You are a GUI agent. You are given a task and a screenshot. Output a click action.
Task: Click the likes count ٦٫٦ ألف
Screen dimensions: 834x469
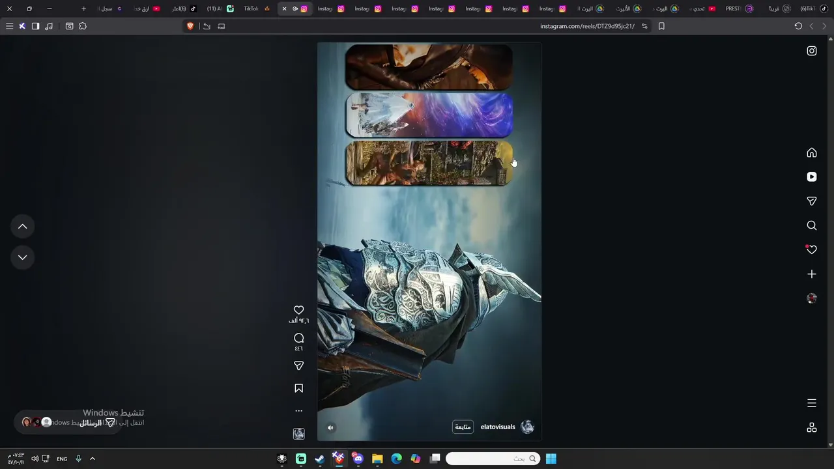tap(298, 320)
